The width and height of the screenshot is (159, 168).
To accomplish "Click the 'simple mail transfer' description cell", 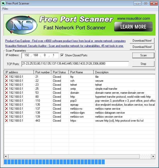I will click(106, 88).
